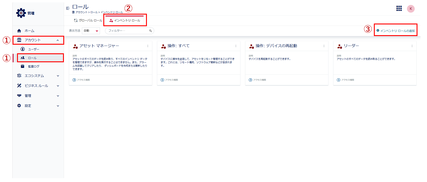Click the user avatar K icon
Screen dimensions: 427x182
coord(411,9)
